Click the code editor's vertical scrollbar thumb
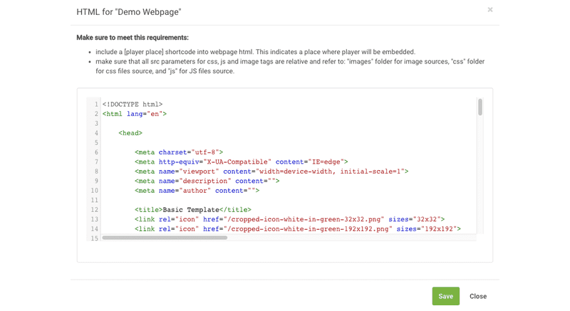This screenshot has height=311, width=570. pos(480,107)
